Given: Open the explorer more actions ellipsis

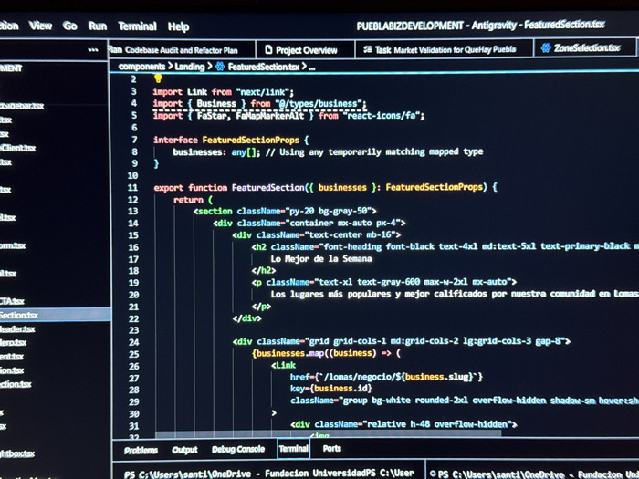Looking at the screenshot, I should 93,50.
